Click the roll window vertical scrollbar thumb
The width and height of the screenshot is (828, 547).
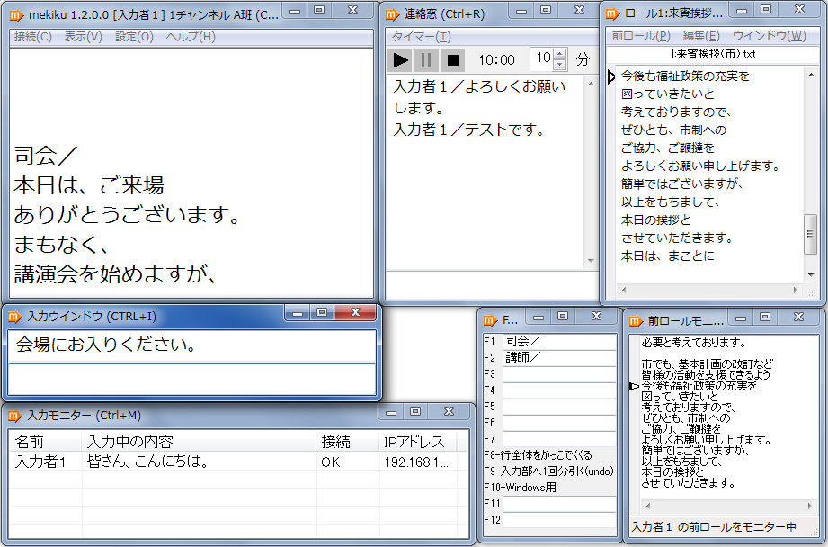810,234
